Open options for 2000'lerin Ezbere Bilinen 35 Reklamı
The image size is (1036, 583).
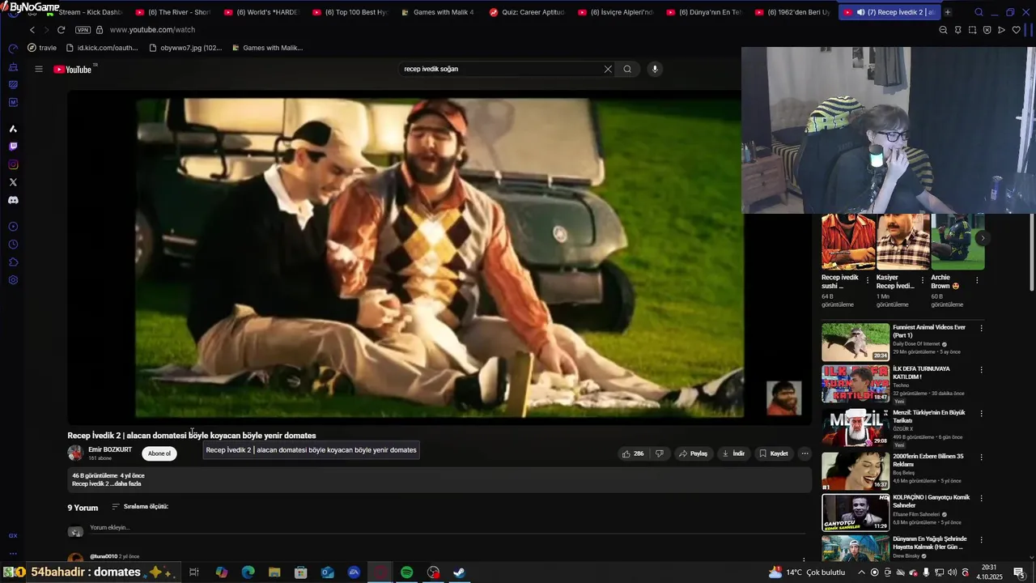(x=981, y=457)
